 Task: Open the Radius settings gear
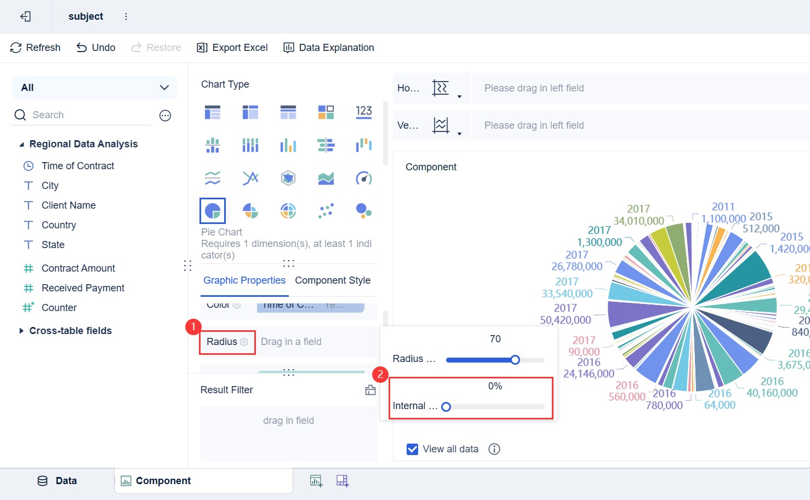(x=244, y=342)
